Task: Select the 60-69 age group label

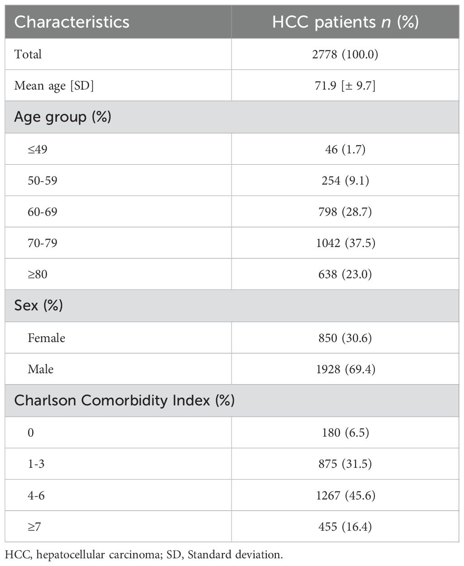Action: [43, 212]
